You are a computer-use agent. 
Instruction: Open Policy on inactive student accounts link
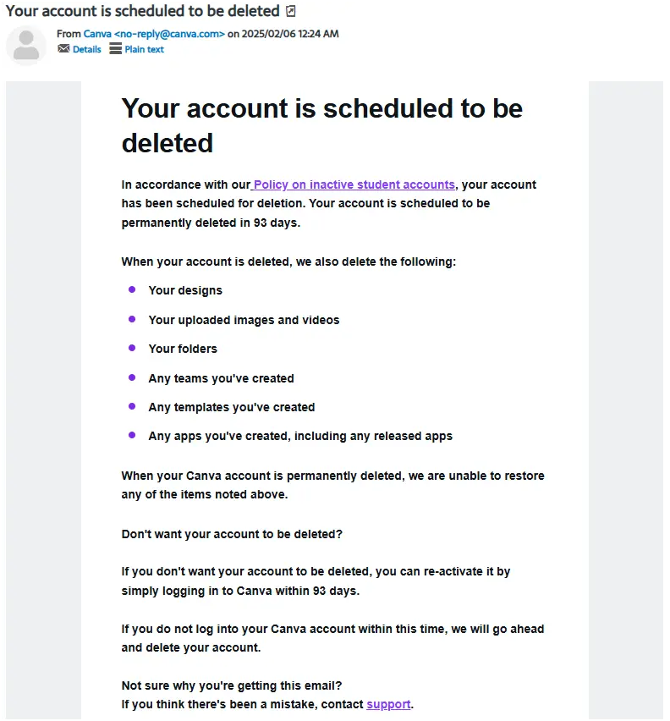coord(354,184)
